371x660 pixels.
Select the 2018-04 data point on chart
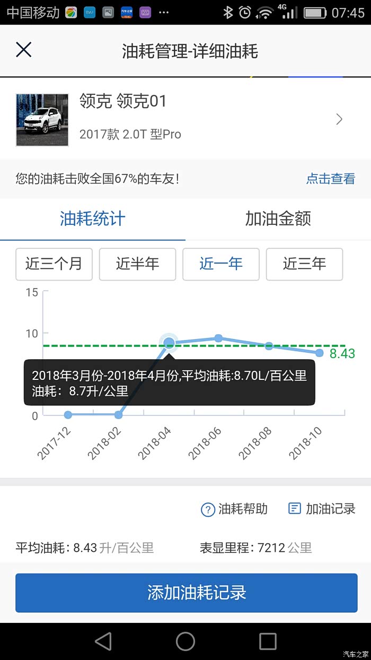tap(169, 343)
